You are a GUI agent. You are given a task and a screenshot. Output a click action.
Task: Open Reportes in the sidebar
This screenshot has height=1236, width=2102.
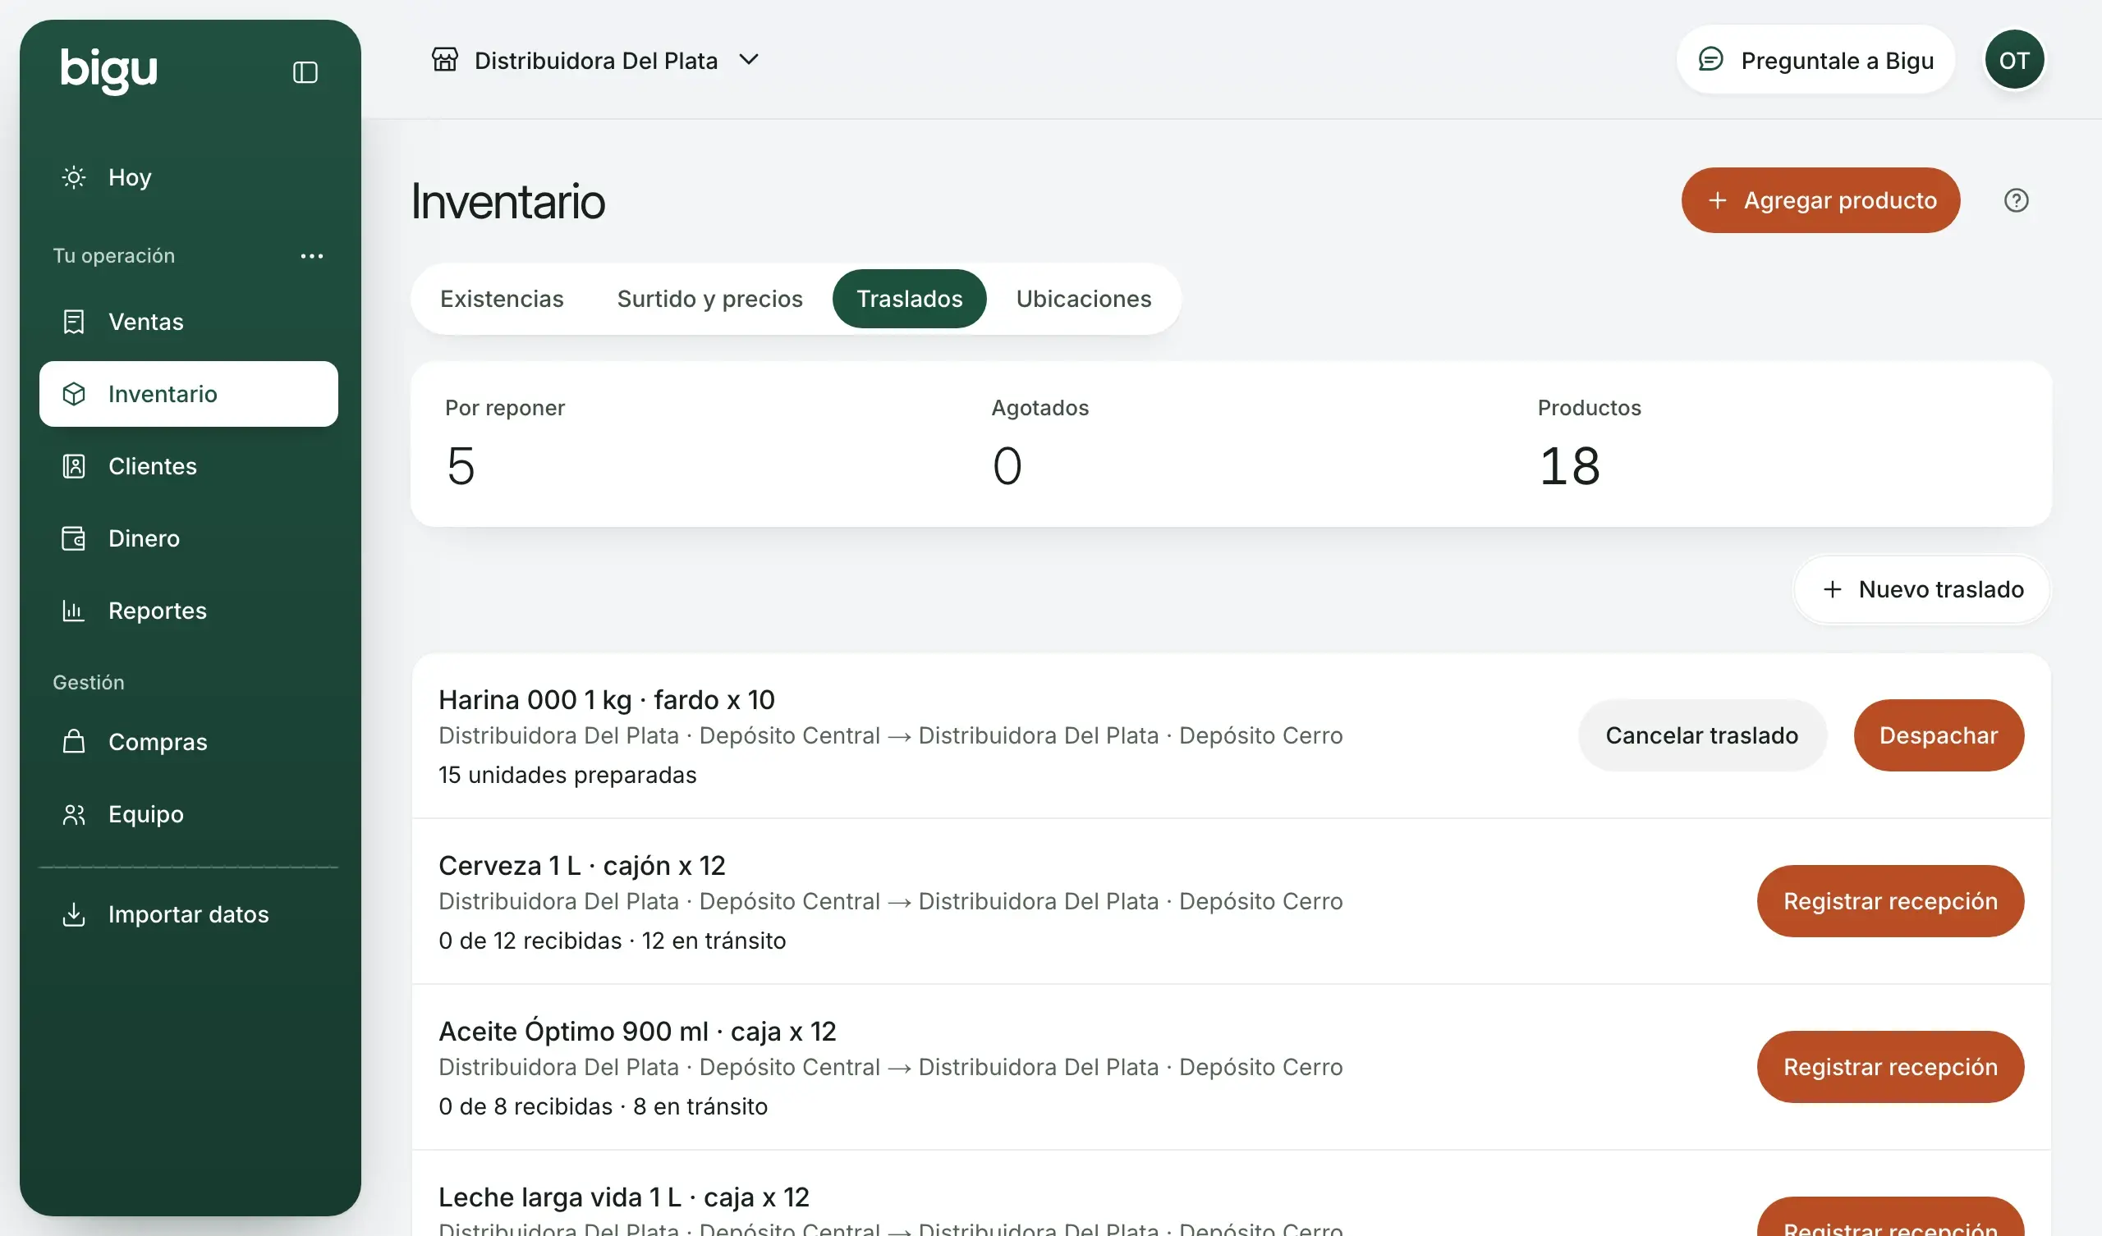pos(189,611)
